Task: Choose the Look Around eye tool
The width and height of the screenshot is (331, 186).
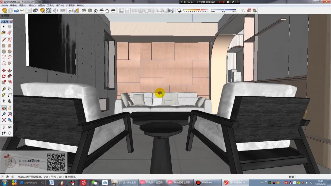Action: click(x=10, y=127)
